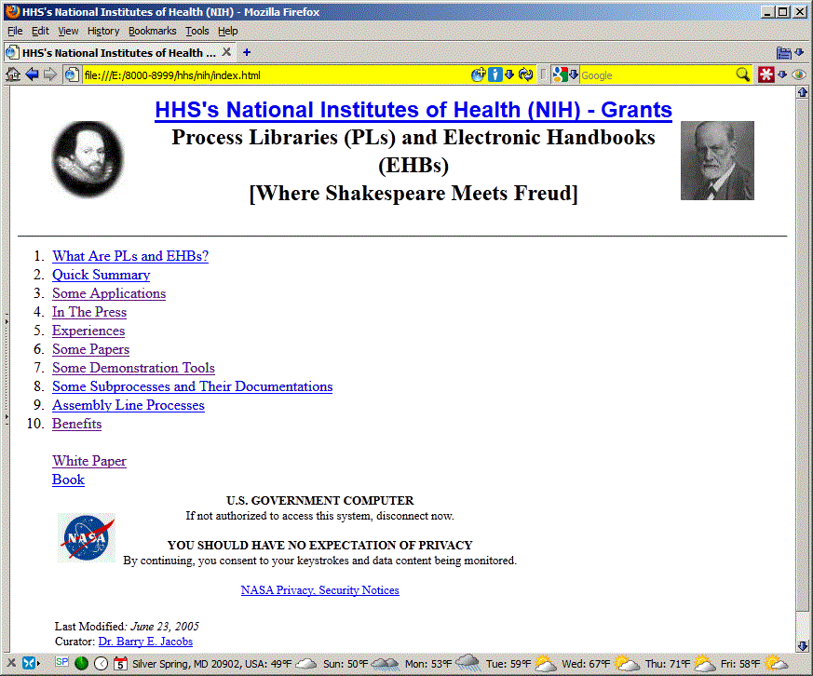Click Tuesday's partly sunny forecast icon

[546, 663]
